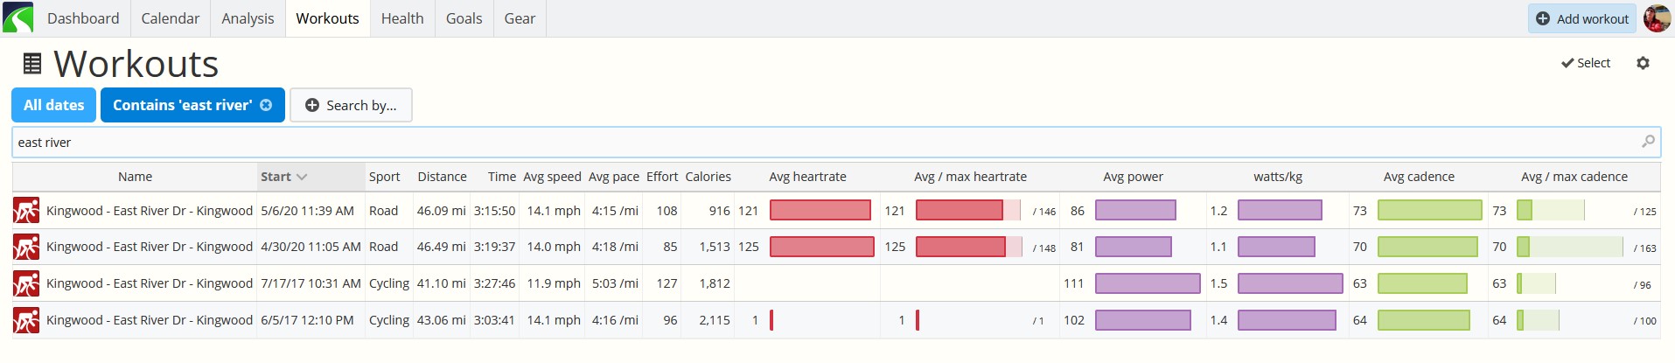Sort by the Distance column header

442,177
